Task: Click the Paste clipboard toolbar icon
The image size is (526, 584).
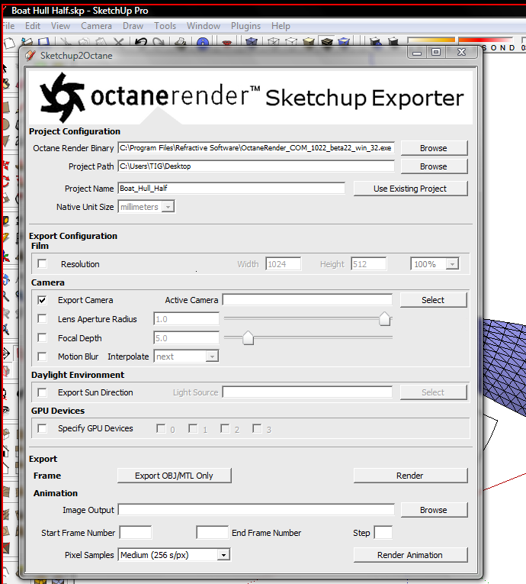Action: coord(101,42)
